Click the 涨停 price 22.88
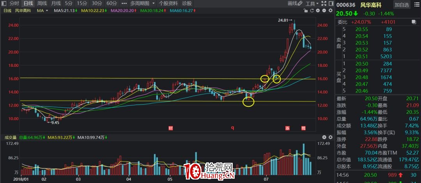Screen dimensions: 421x183 pyautogui.click(x=370, y=139)
